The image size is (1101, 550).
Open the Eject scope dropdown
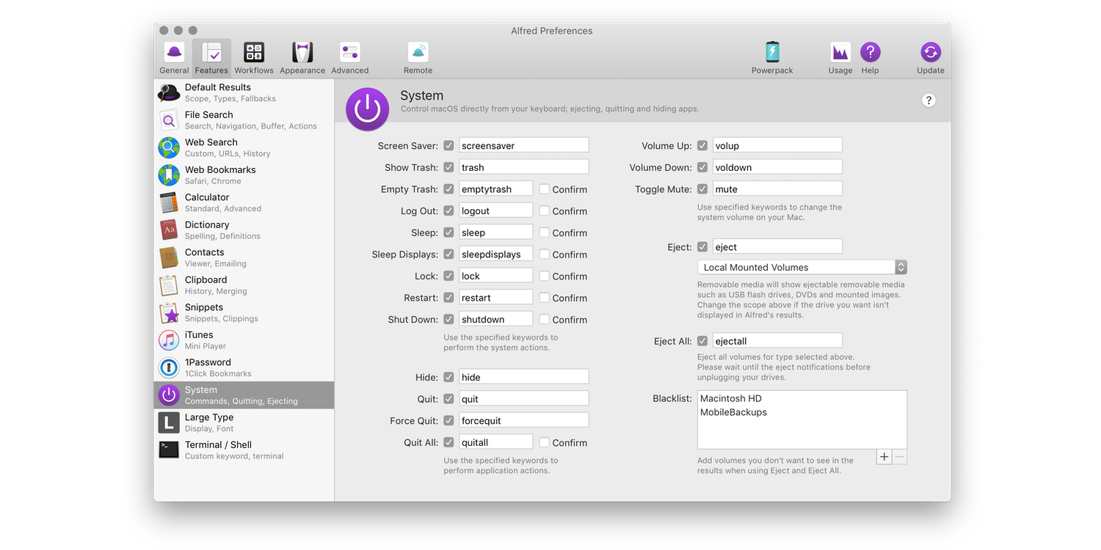(900, 267)
